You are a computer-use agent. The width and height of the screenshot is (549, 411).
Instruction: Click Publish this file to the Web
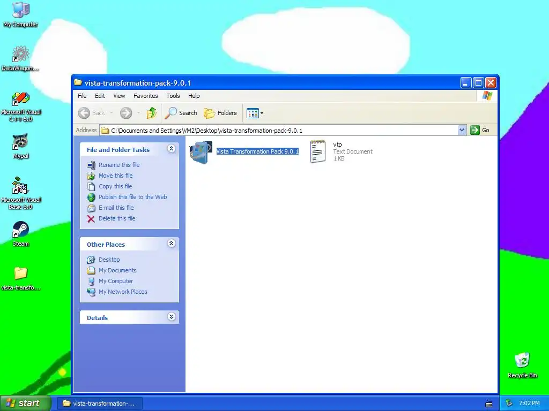[x=133, y=197]
